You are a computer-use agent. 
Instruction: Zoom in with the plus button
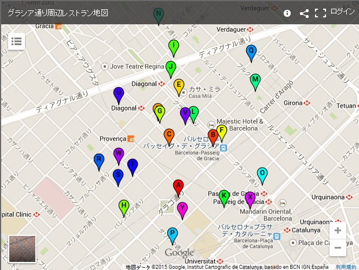point(338,231)
